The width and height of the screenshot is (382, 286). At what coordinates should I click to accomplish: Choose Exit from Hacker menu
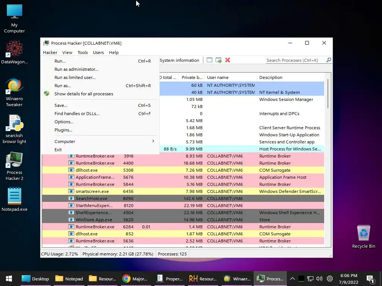click(x=100, y=150)
